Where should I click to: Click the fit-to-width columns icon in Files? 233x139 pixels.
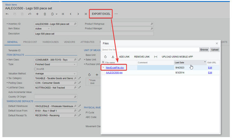pyautogui.click(x=156, y=57)
